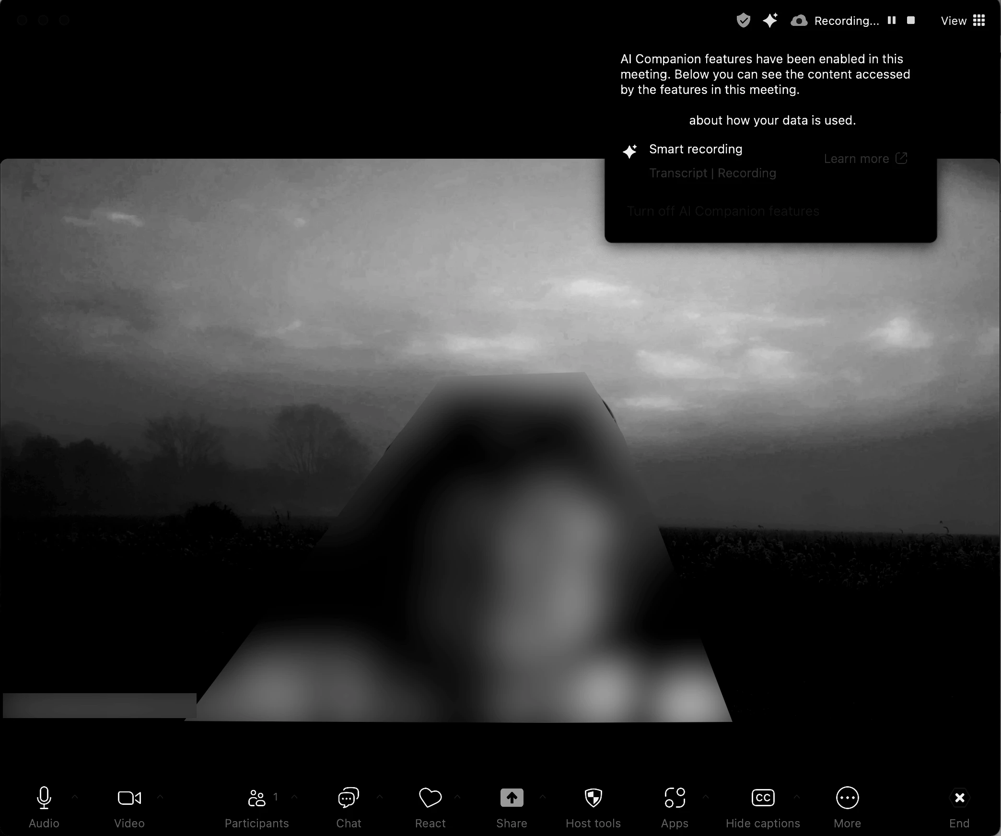Viewport: 1001px width, 836px height.
Task: Open the View layout menu
Action: pos(963,21)
